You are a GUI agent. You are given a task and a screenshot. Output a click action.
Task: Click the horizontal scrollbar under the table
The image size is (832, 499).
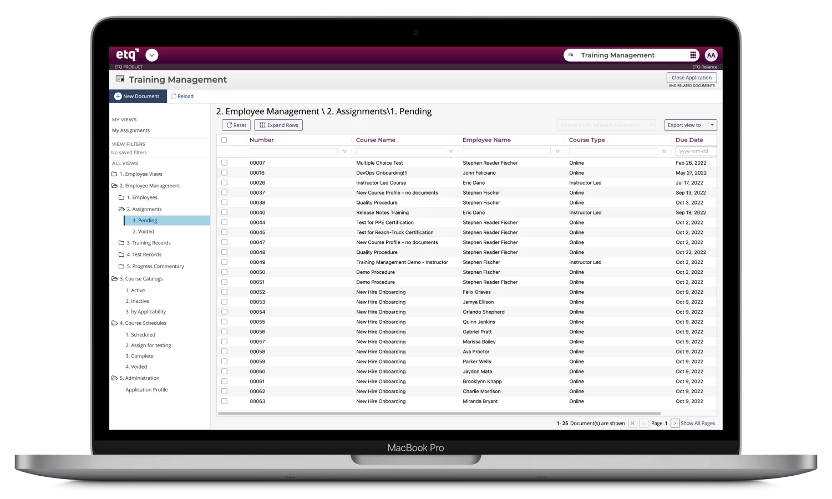tap(439, 413)
